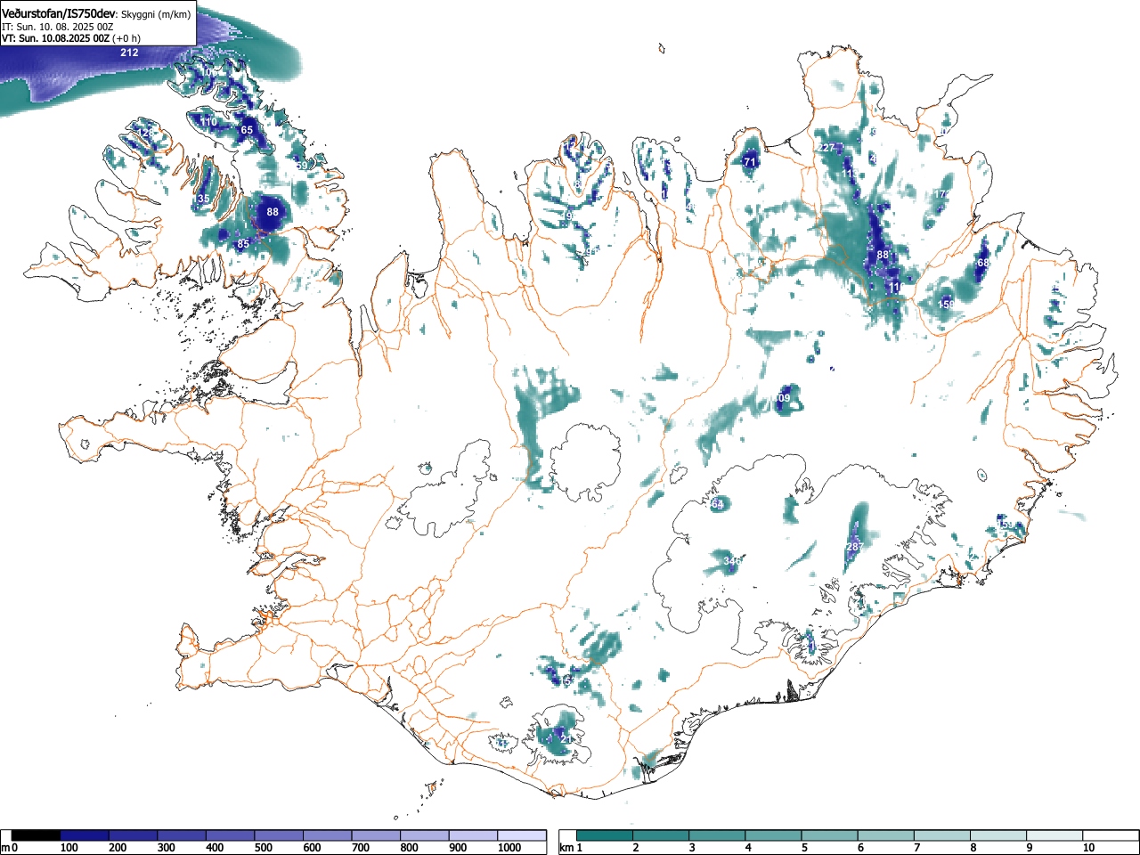Click the '6' label on the km legend

coord(860,848)
